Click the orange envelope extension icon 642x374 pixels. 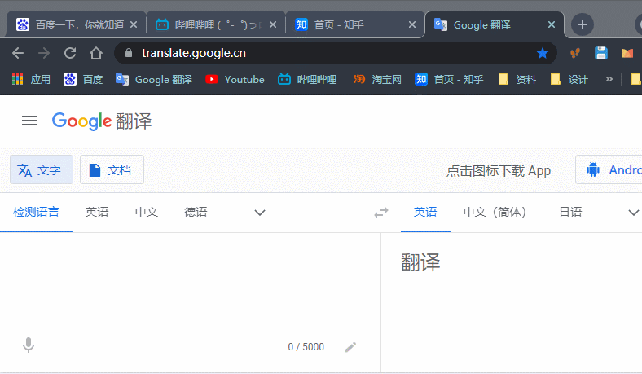click(627, 53)
